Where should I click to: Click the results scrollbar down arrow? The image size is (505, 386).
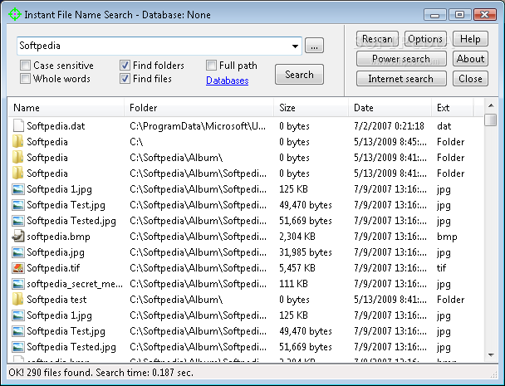click(491, 354)
